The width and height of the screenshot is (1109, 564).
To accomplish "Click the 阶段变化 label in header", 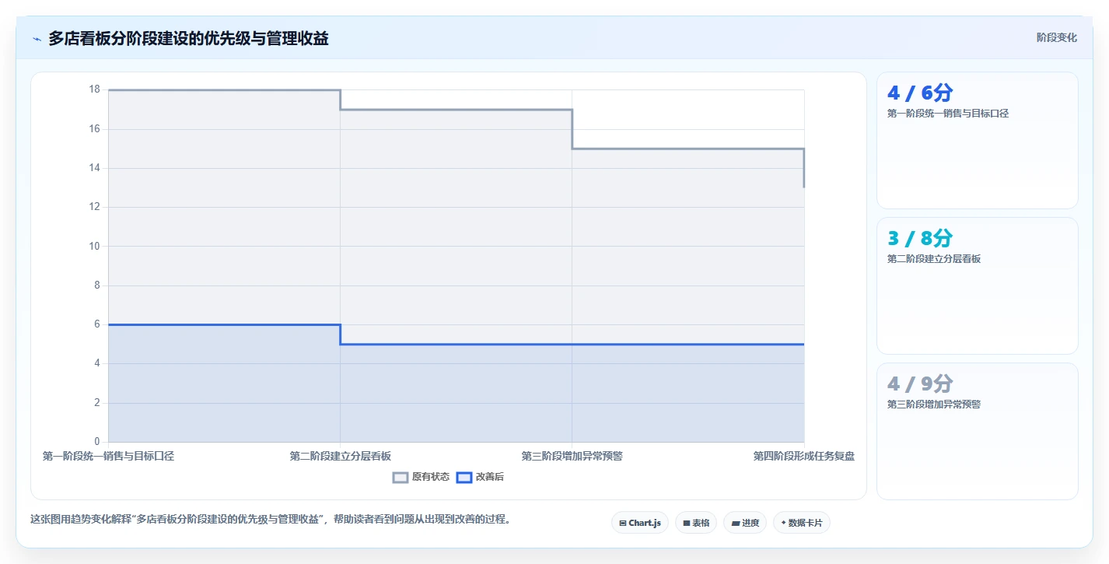I will 1057,37.
